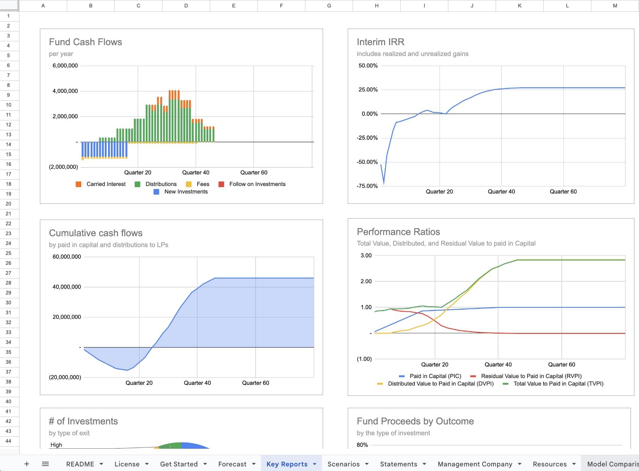
Task: Open the Get Started sheet
Action: coord(179,464)
